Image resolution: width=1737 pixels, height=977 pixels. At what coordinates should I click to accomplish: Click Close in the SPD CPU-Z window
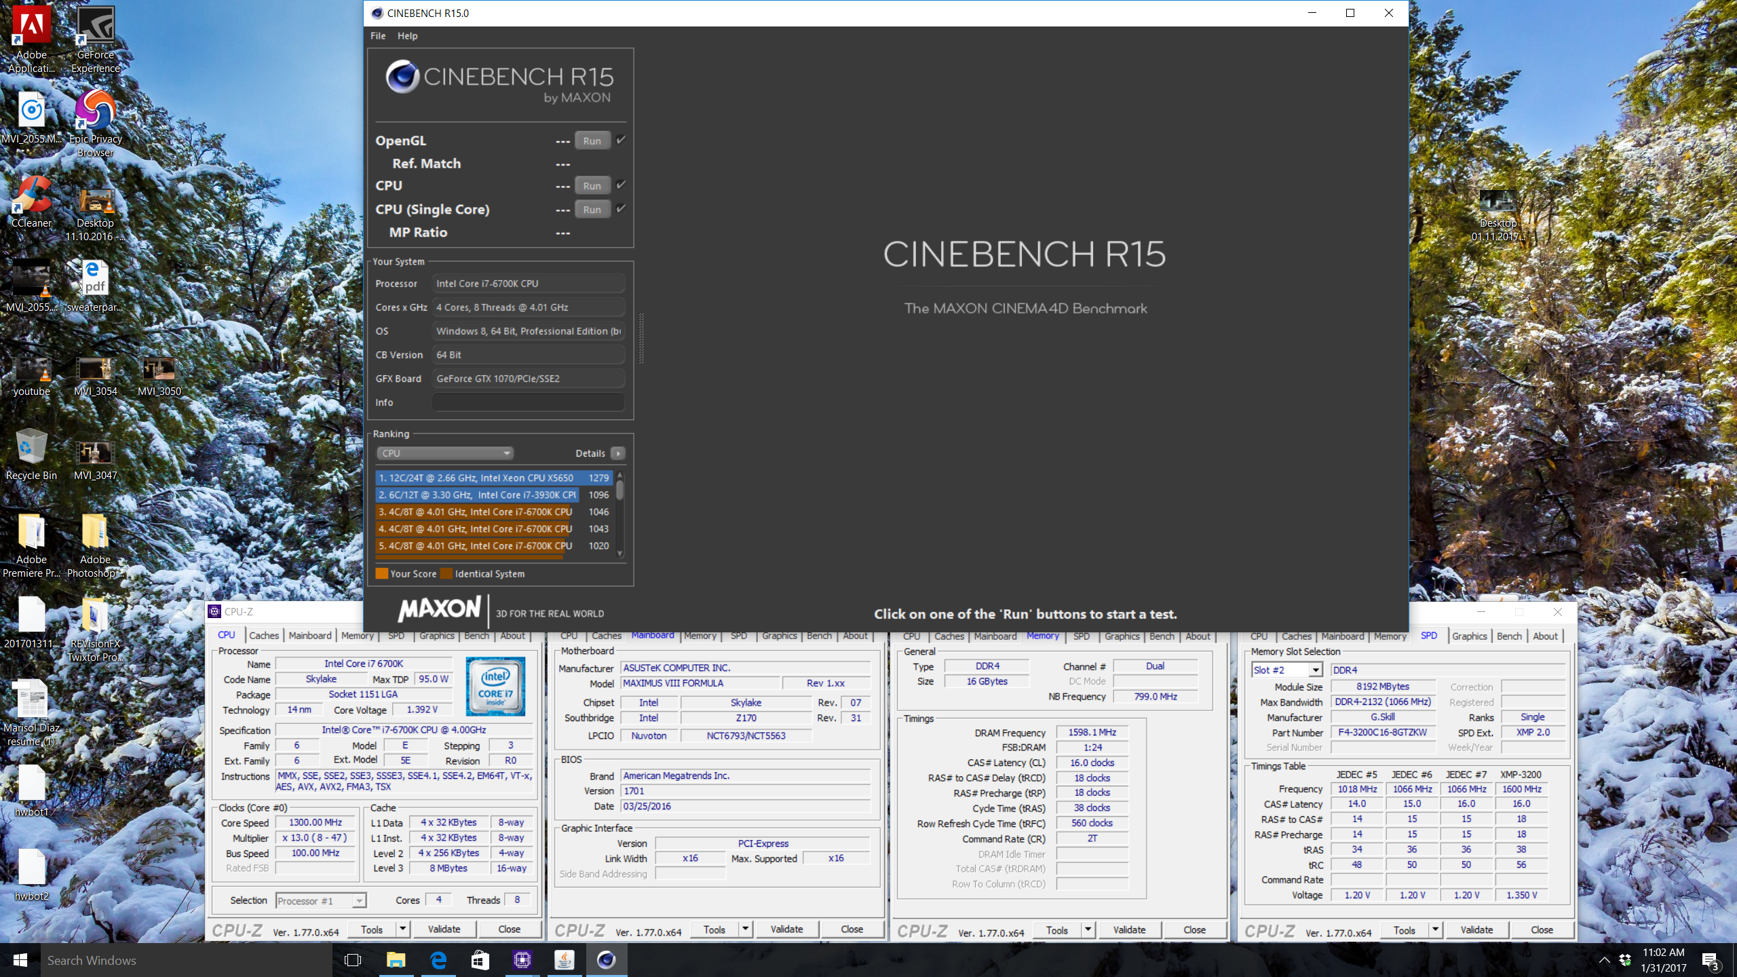click(x=1542, y=930)
